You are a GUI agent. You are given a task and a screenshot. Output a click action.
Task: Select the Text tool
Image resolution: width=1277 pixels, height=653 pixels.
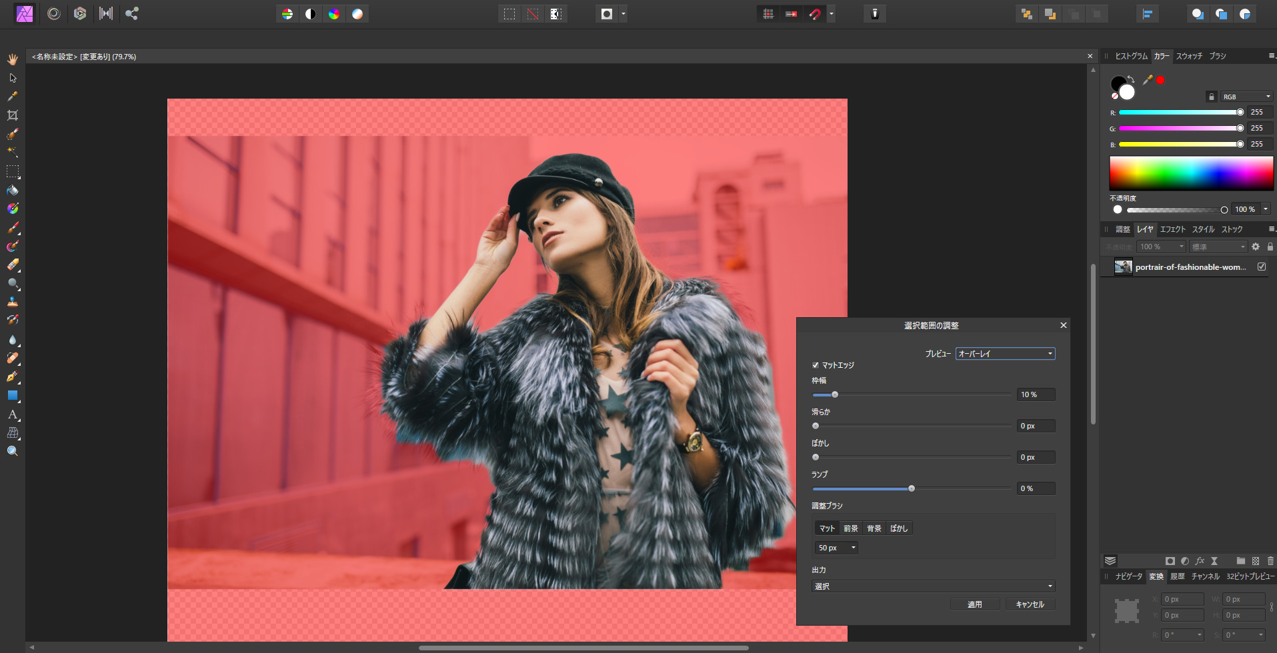[x=12, y=416]
